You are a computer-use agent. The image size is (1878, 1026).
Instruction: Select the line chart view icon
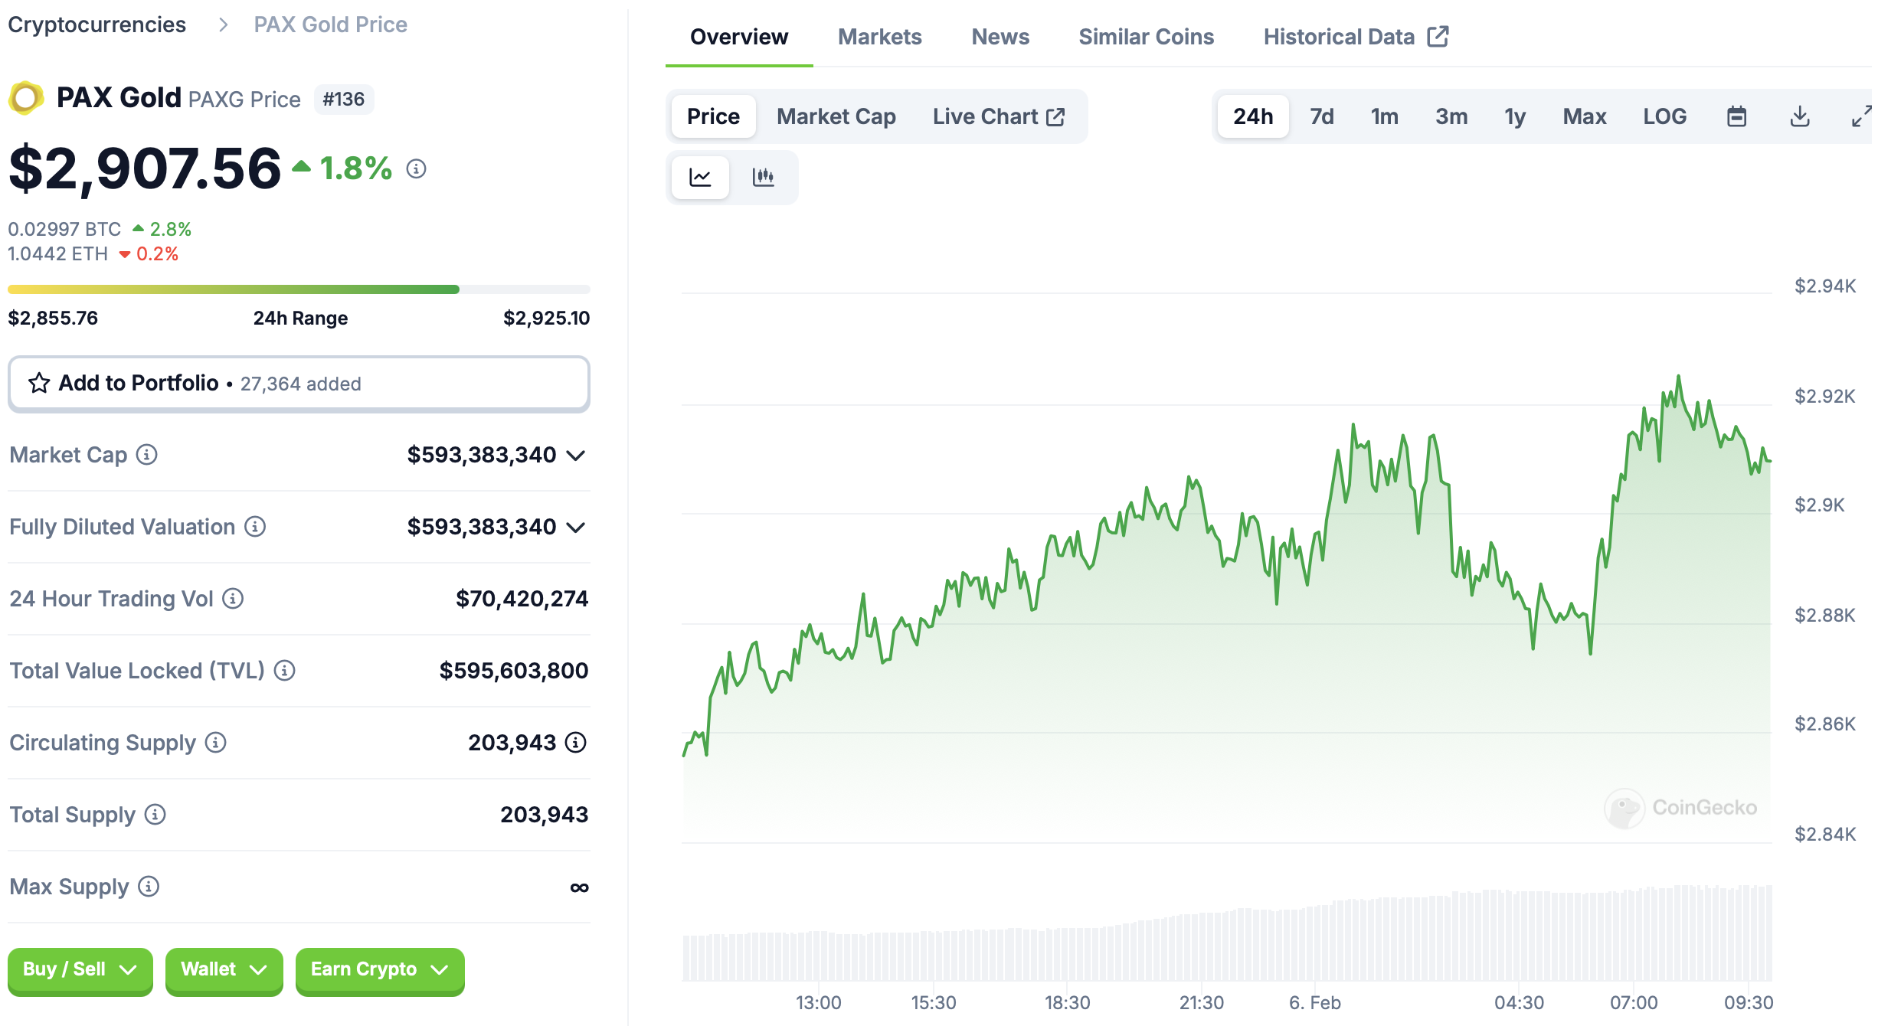coord(700,178)
